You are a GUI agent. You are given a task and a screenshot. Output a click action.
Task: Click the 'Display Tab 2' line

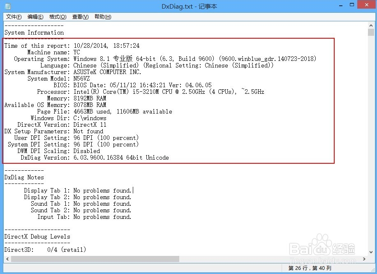coord(78,197)
